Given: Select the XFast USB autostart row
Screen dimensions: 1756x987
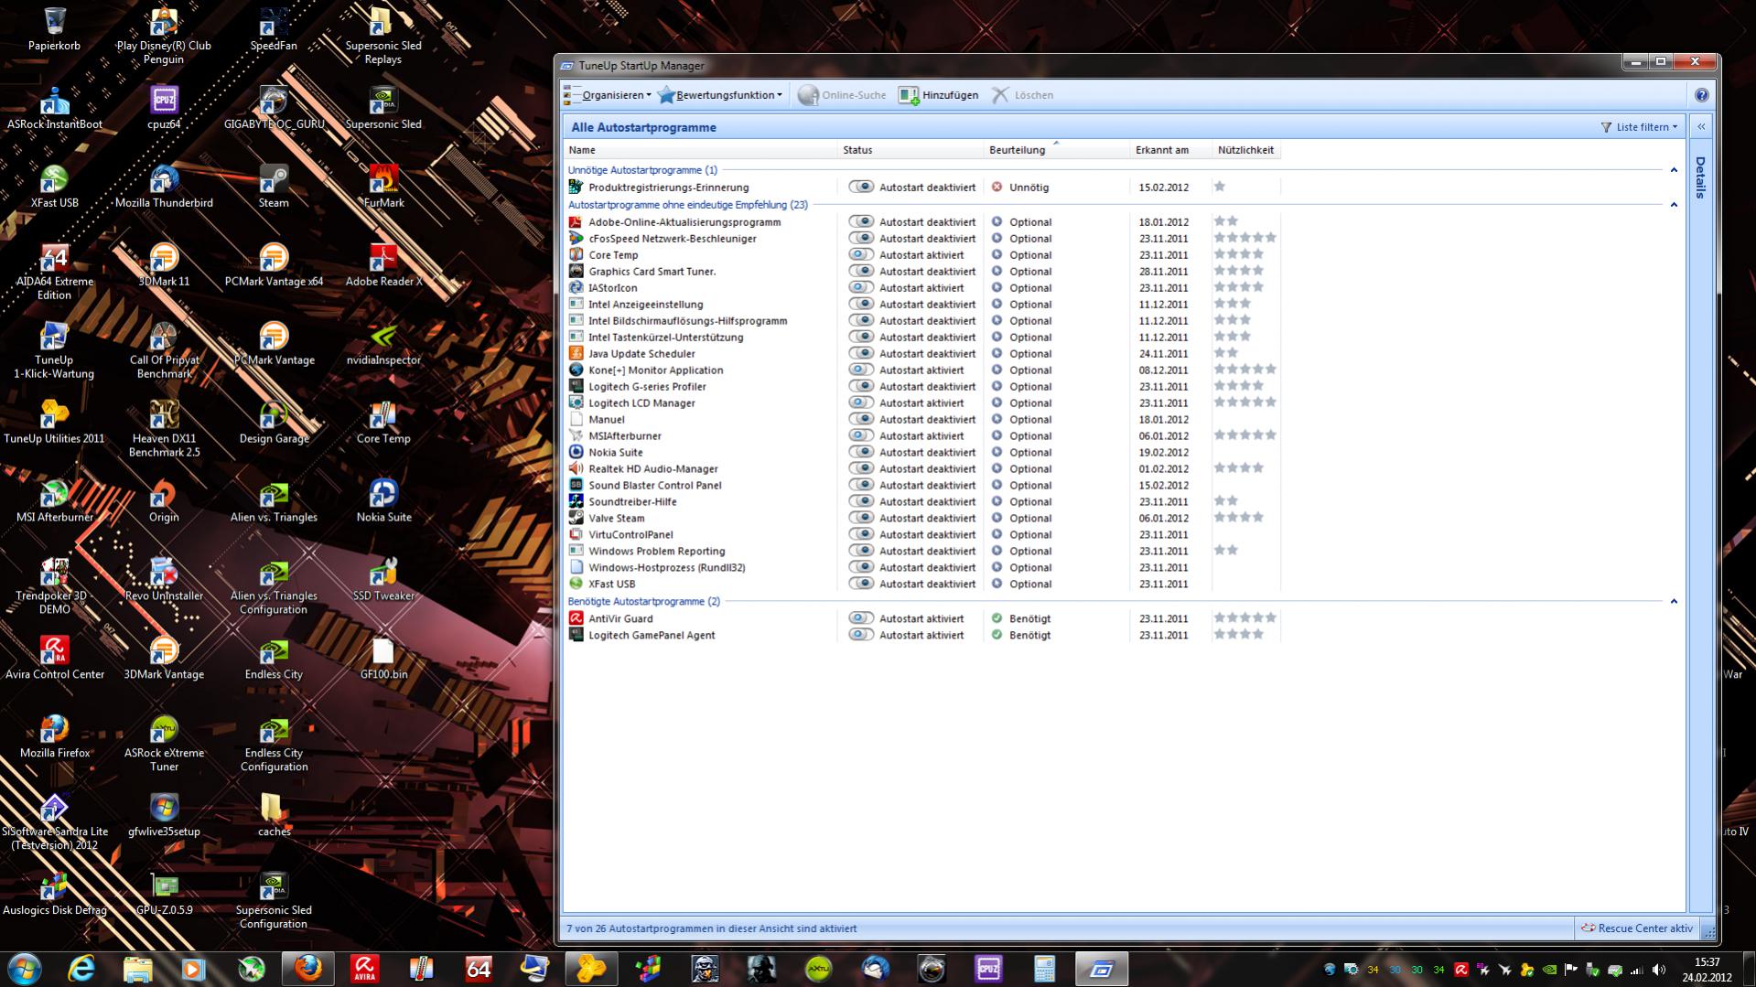Looking at the screenshot, I should [x=922, y=584].
